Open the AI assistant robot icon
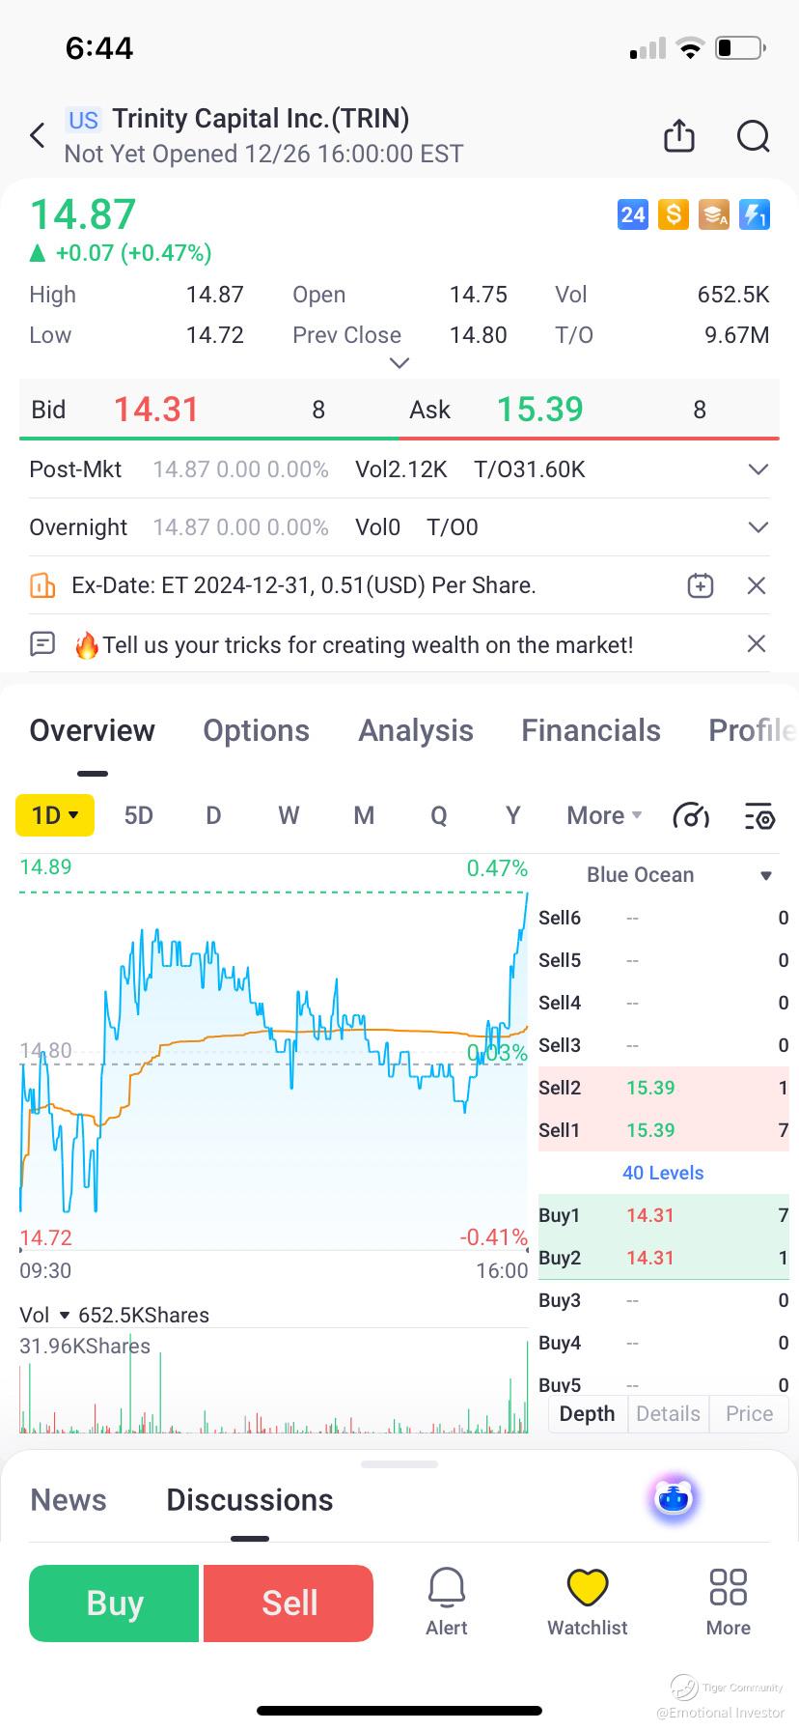Image resolution: width=799 pixels, height=1731 pixels. pos(674,1499)
